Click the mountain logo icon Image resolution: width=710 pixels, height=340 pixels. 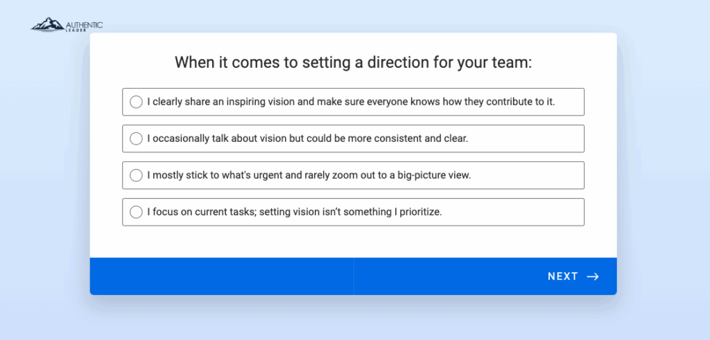point(47,24)
